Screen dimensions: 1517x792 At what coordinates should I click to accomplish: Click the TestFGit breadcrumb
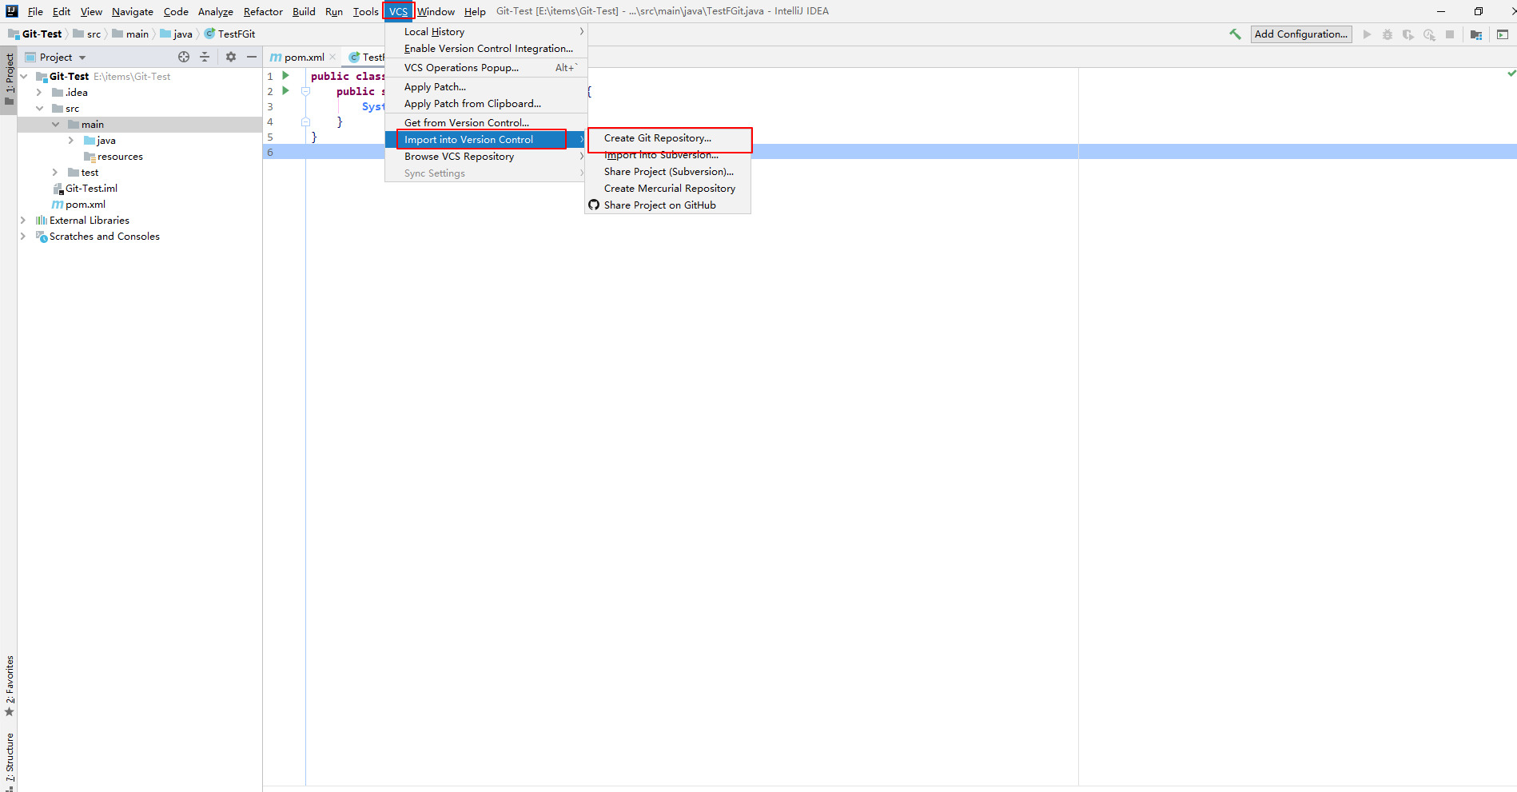tap(229, 34)
